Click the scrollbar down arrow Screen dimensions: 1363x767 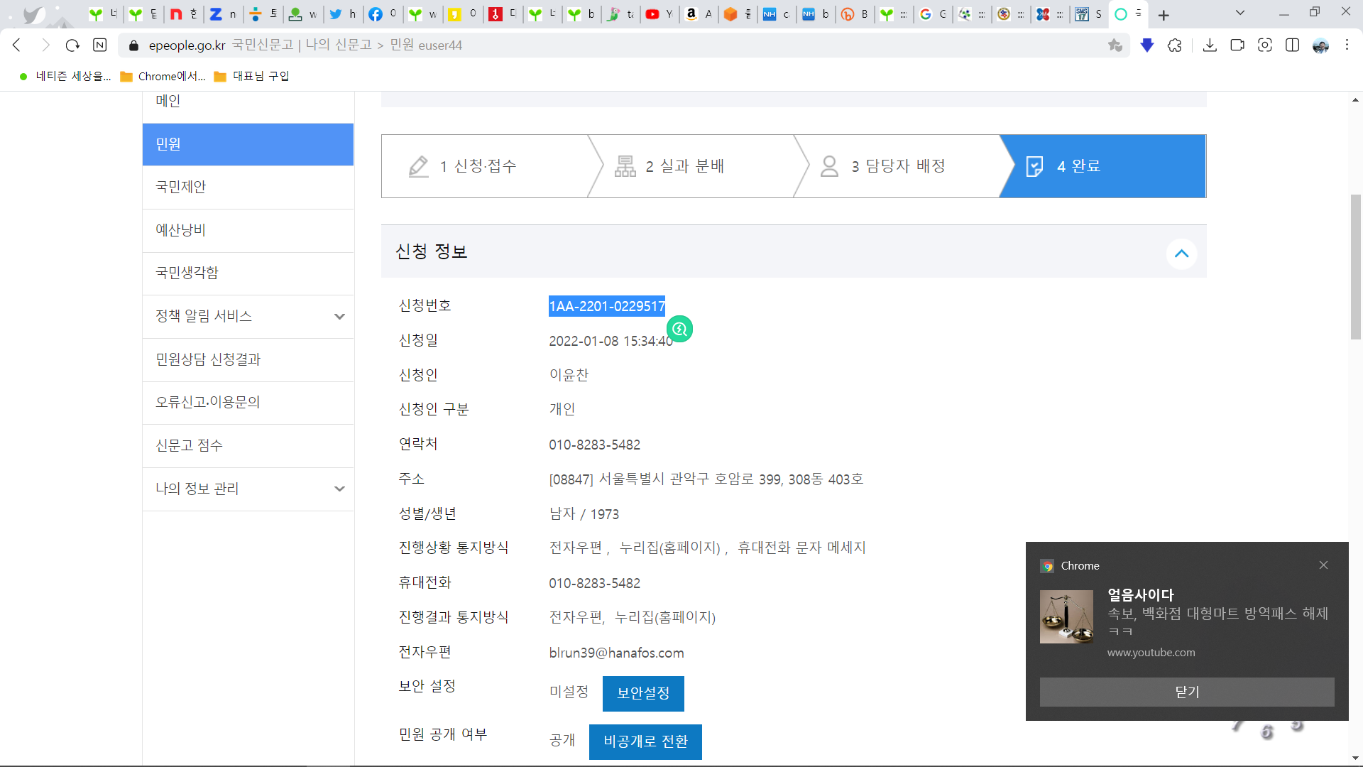[1356, 758]
